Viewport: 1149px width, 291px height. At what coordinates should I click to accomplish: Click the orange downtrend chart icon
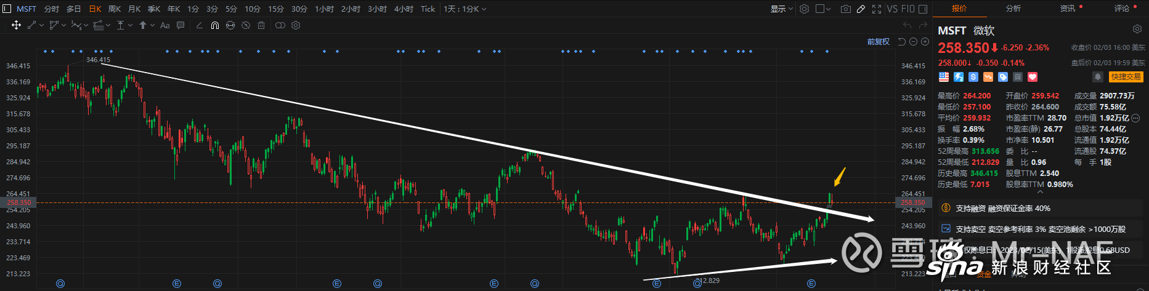point(988,77)
